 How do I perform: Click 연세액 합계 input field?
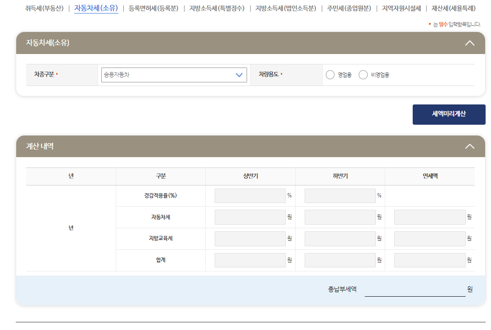[x=430, y=260]
